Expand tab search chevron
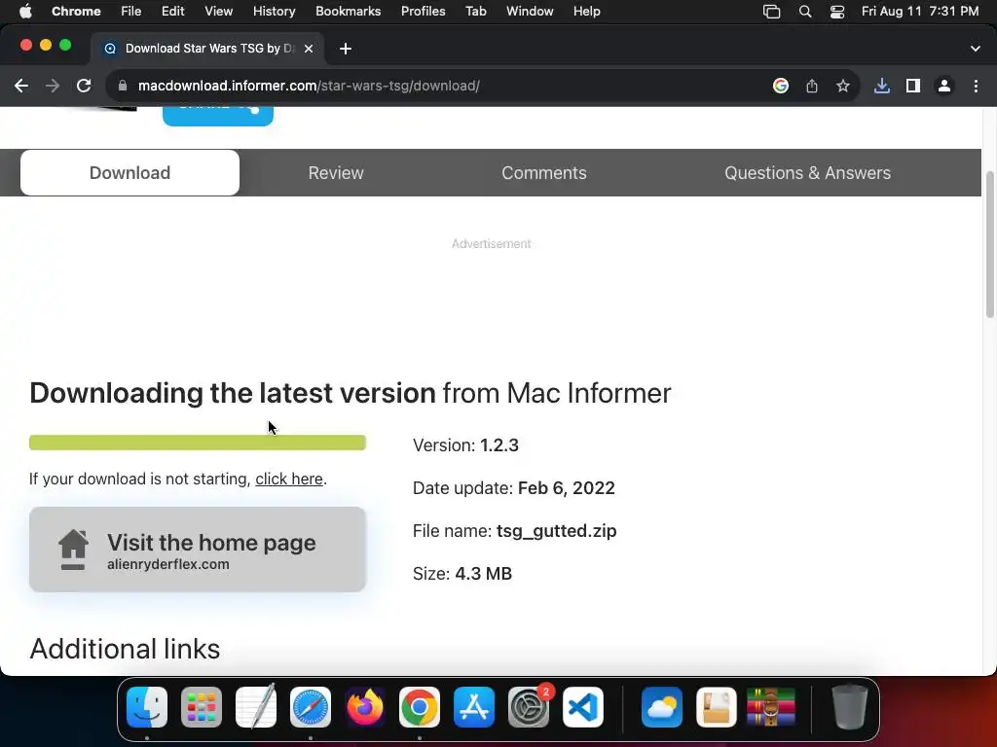The height and width of the screenshot is (747, 997). pos(976,49)
